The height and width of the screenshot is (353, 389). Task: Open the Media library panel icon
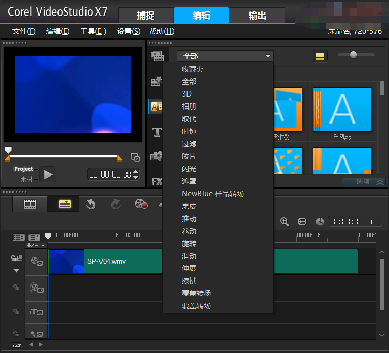coord(156,56)
